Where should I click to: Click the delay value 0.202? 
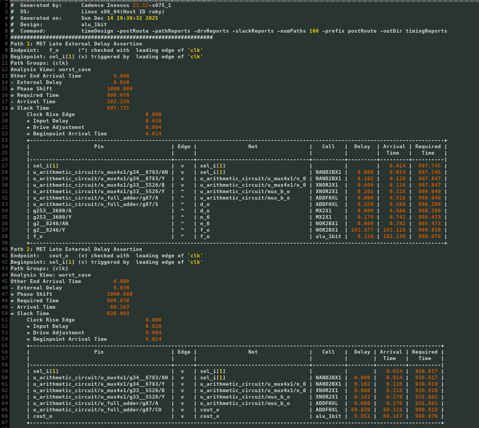click(x=366, y=191)
